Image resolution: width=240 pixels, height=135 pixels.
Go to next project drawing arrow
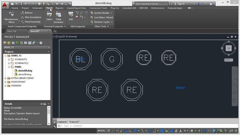tap(62, 4)
